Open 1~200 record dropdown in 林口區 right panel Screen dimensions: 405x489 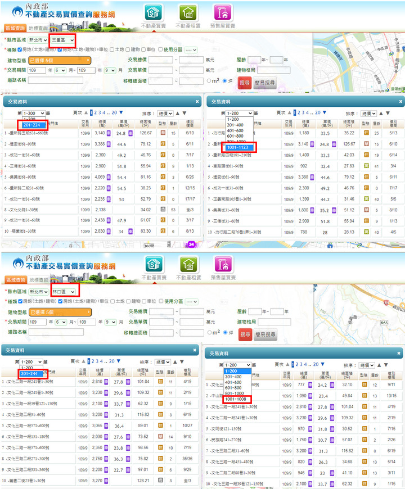tap(237, 365)
